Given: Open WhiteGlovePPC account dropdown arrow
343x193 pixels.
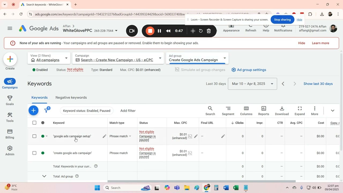Looking at the screenshot, I should (116, 31).
